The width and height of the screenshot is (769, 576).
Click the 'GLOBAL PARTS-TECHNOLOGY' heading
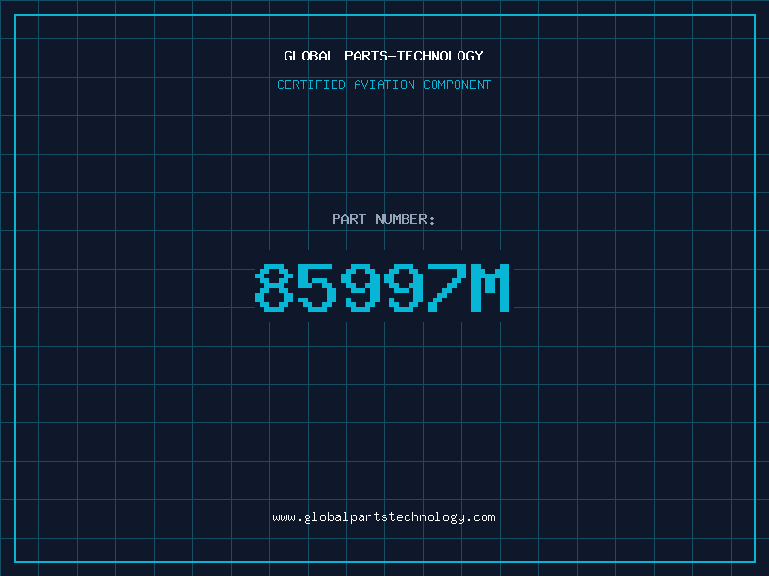pos(384,56)
